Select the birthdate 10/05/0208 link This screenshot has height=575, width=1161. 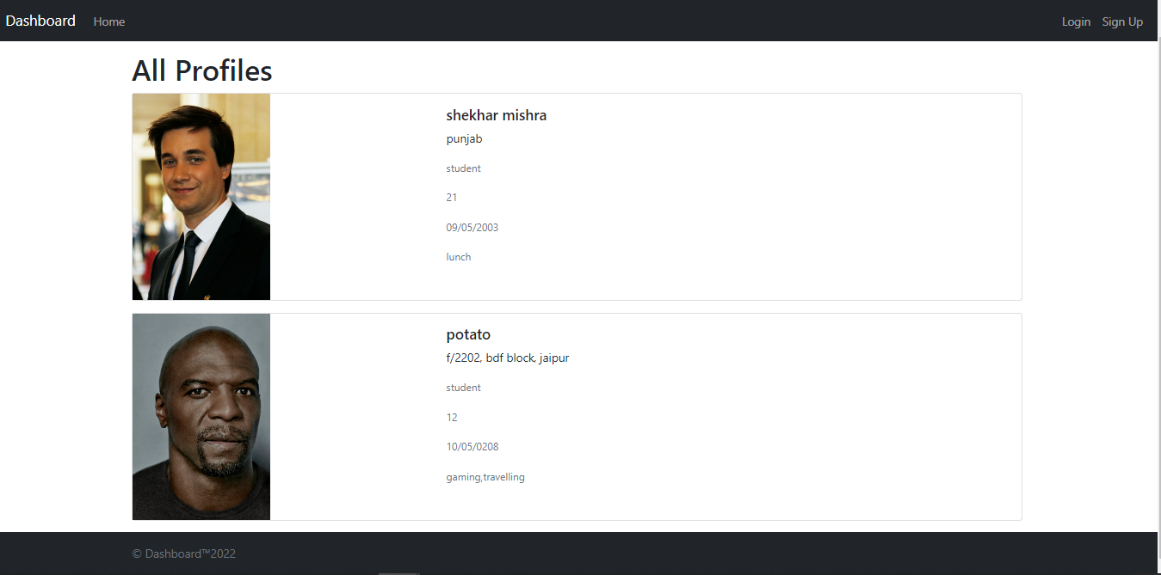pos(471,446)
